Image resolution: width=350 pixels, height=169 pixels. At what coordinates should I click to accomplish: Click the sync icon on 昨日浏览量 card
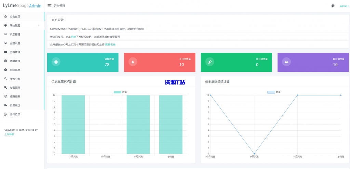click(210, 62)
